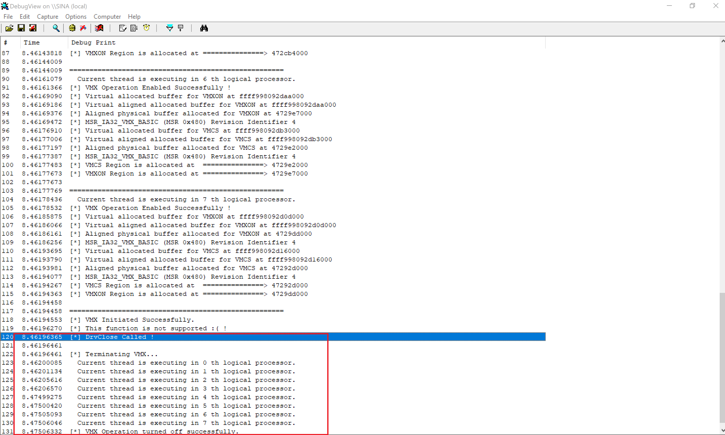Click timestamp 8.46144009 in row 89

click(42, 70)
